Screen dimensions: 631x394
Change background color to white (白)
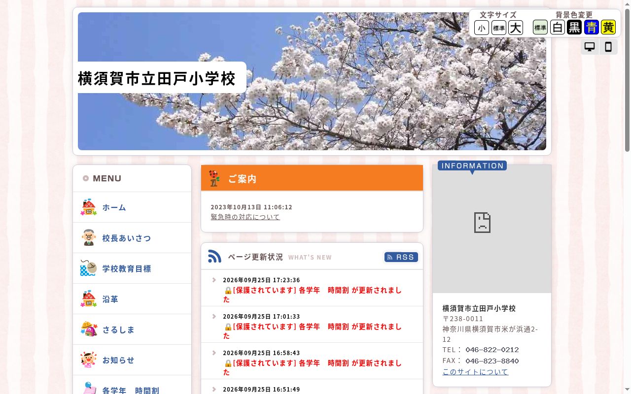[x=558, y=27]
